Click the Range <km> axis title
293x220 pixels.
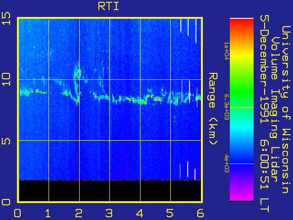point(213,109)
